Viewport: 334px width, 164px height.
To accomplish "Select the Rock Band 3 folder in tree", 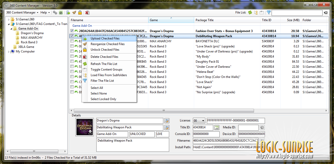I will (x=29, y=42).
